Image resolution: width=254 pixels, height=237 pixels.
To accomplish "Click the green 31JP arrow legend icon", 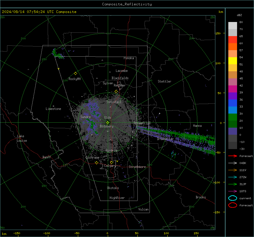I will 233,184.
